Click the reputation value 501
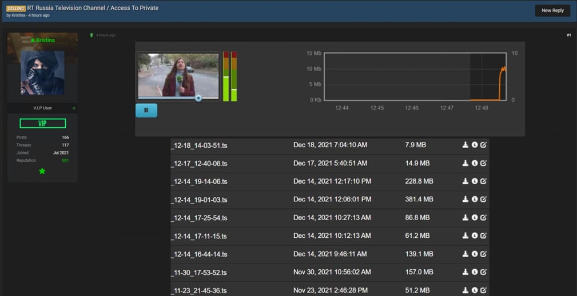 (65, 161)
